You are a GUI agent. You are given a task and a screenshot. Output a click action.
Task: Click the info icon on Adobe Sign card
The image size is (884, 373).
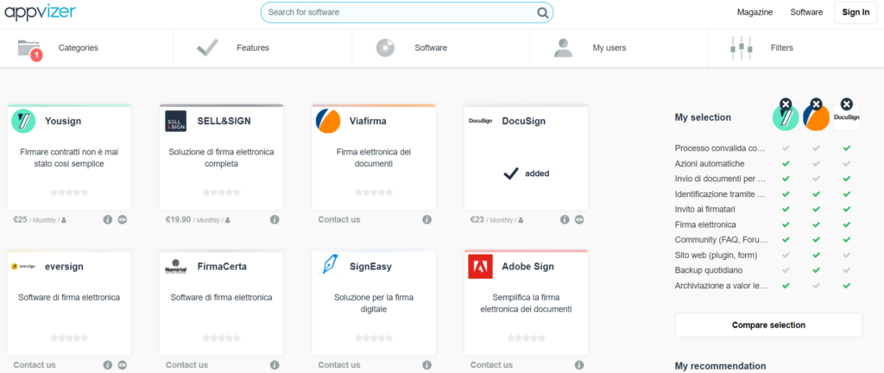click(579, 365)
